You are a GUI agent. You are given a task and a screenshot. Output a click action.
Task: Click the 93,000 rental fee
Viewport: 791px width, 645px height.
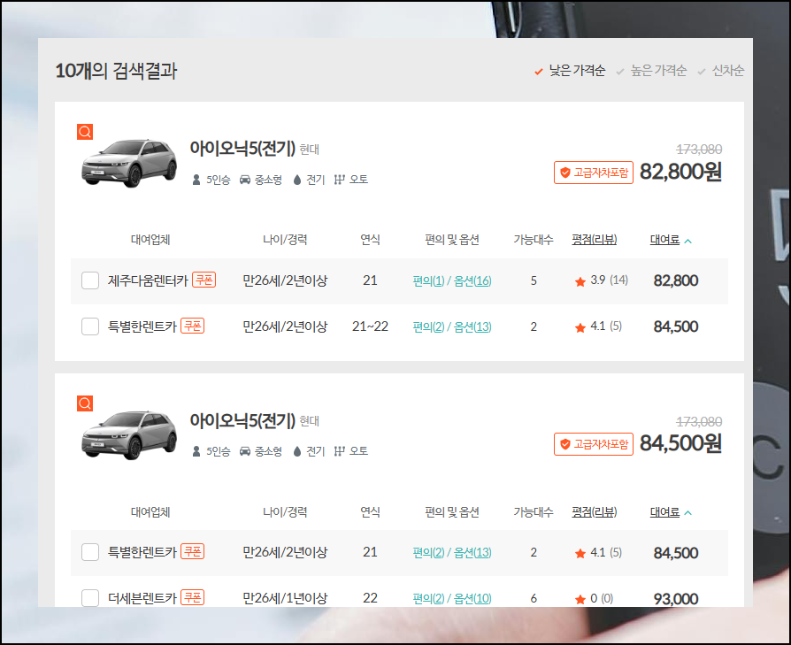tap(676, 599)
